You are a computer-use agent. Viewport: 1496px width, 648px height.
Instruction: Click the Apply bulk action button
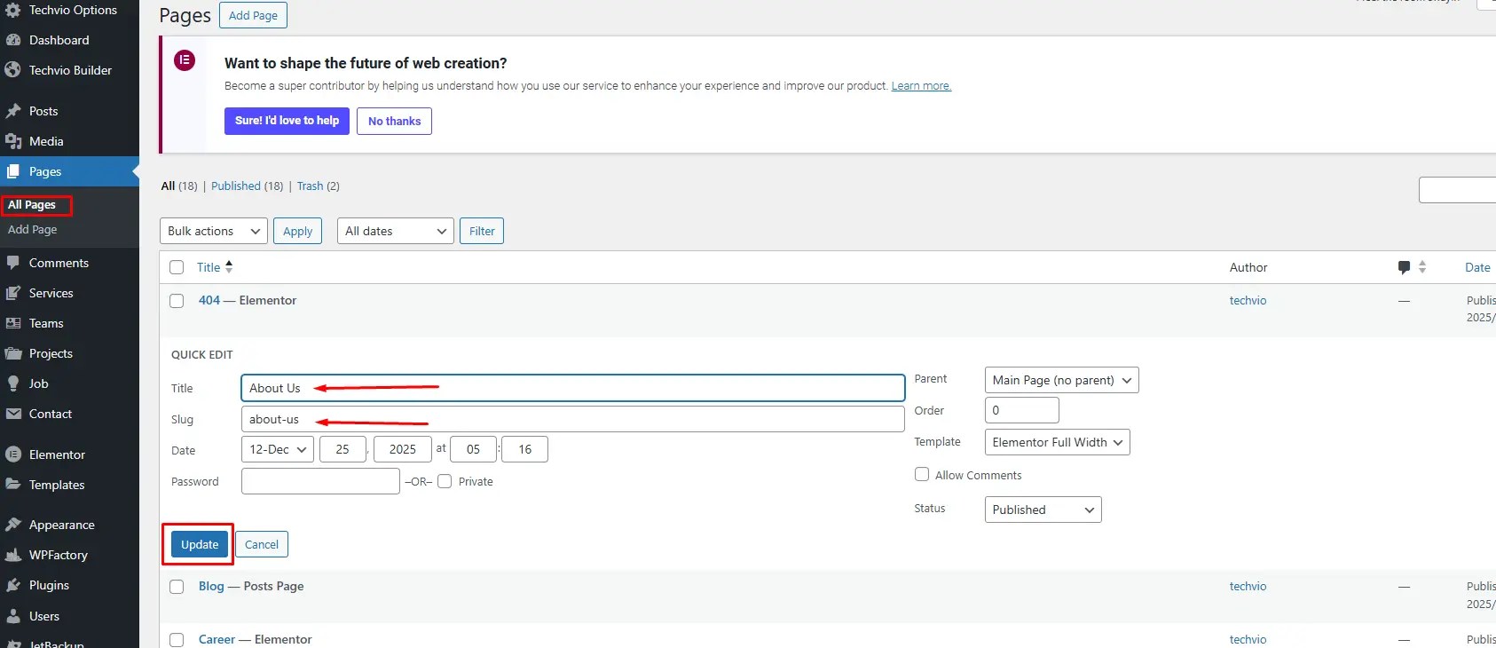(x=297, y=231)
